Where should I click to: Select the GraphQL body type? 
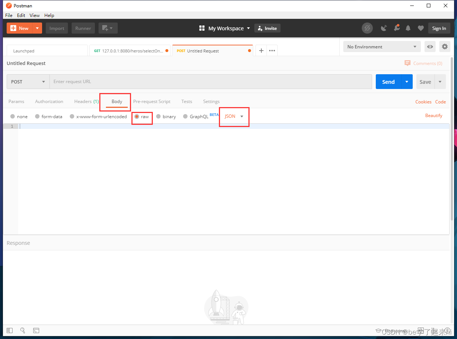coord(185,116)
